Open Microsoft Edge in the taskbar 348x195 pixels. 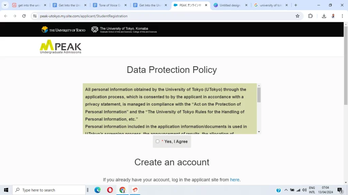(x=98, y=190)
